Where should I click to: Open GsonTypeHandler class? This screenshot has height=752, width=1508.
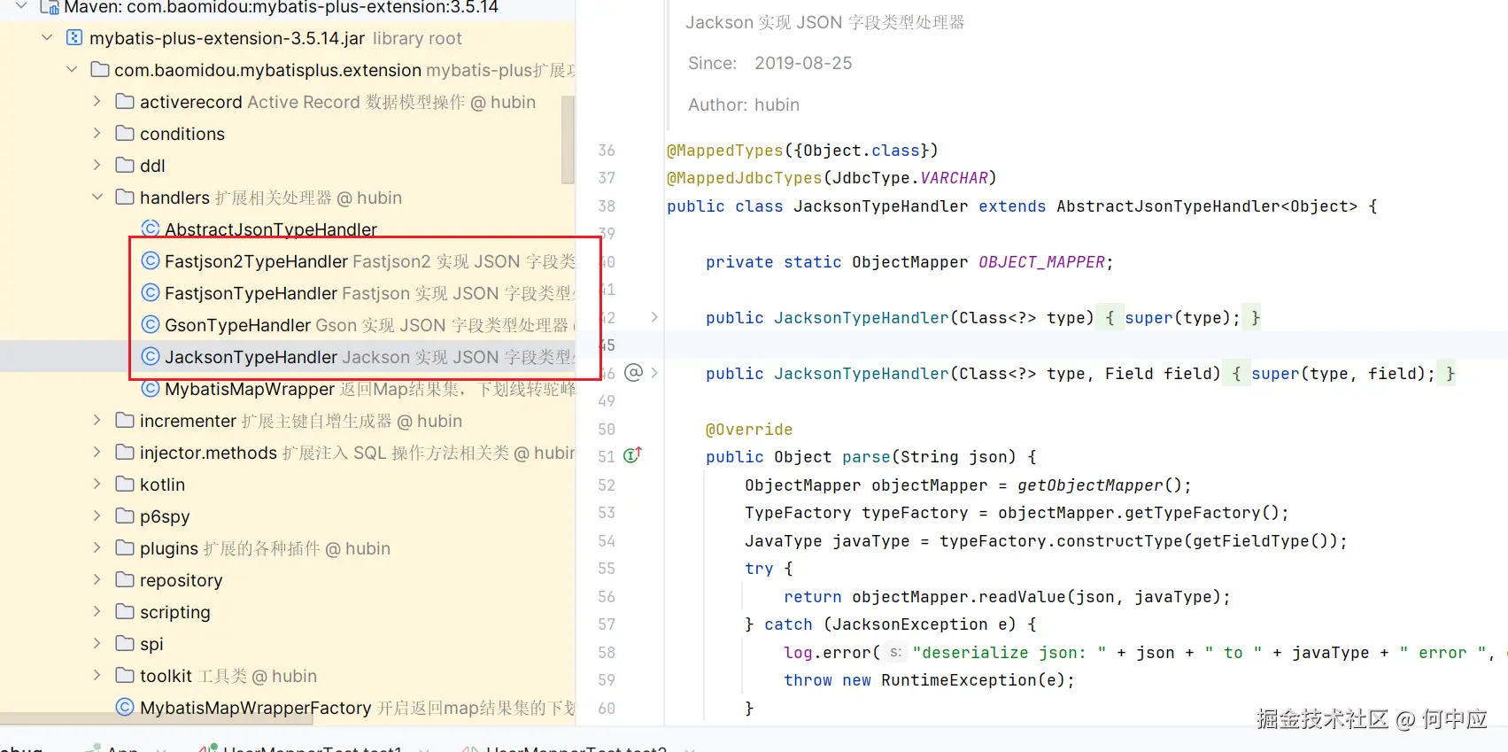pos(237,325)
